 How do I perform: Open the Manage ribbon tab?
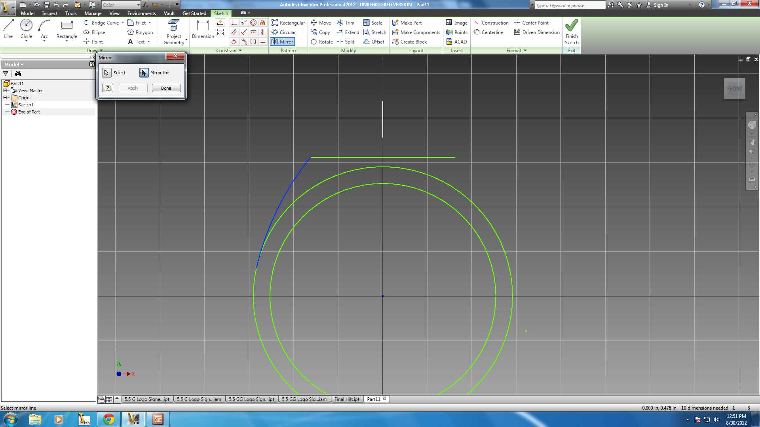[x=93, y=13]
